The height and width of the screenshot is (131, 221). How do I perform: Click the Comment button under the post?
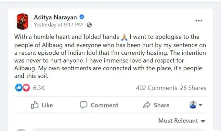point(99,105)
